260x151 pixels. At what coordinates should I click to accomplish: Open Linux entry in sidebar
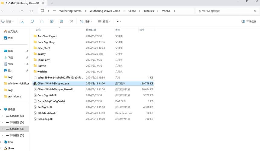point(9,148)
